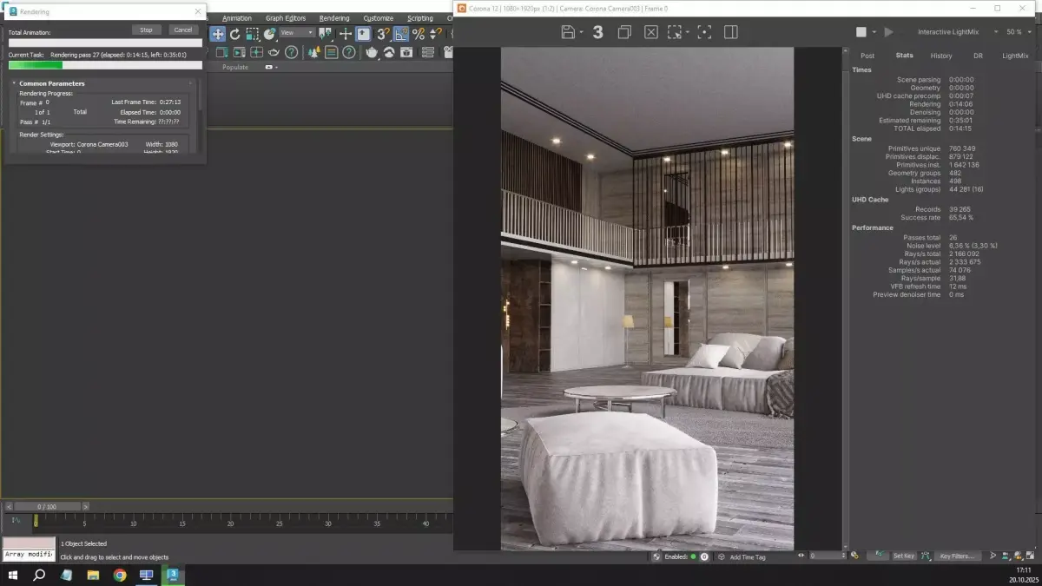Toggle the Percent Snap icon
Viewport: 1042px width, 586px height.
pyautogui.click(x=418, y=34)
